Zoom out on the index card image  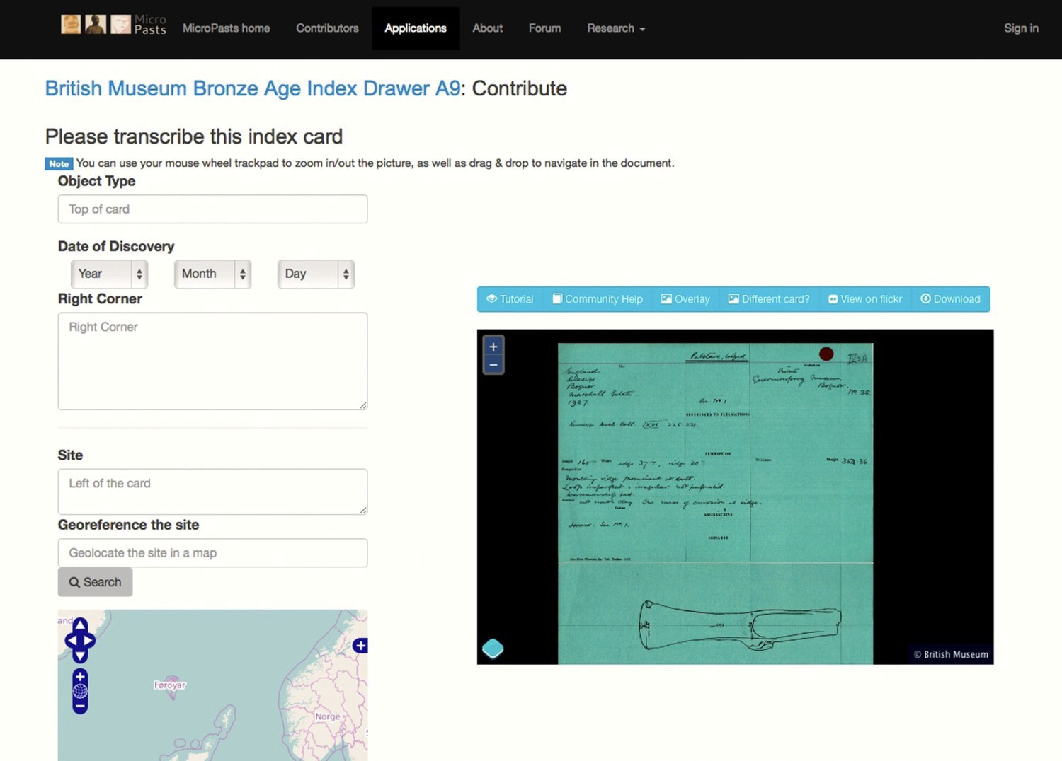493,365
